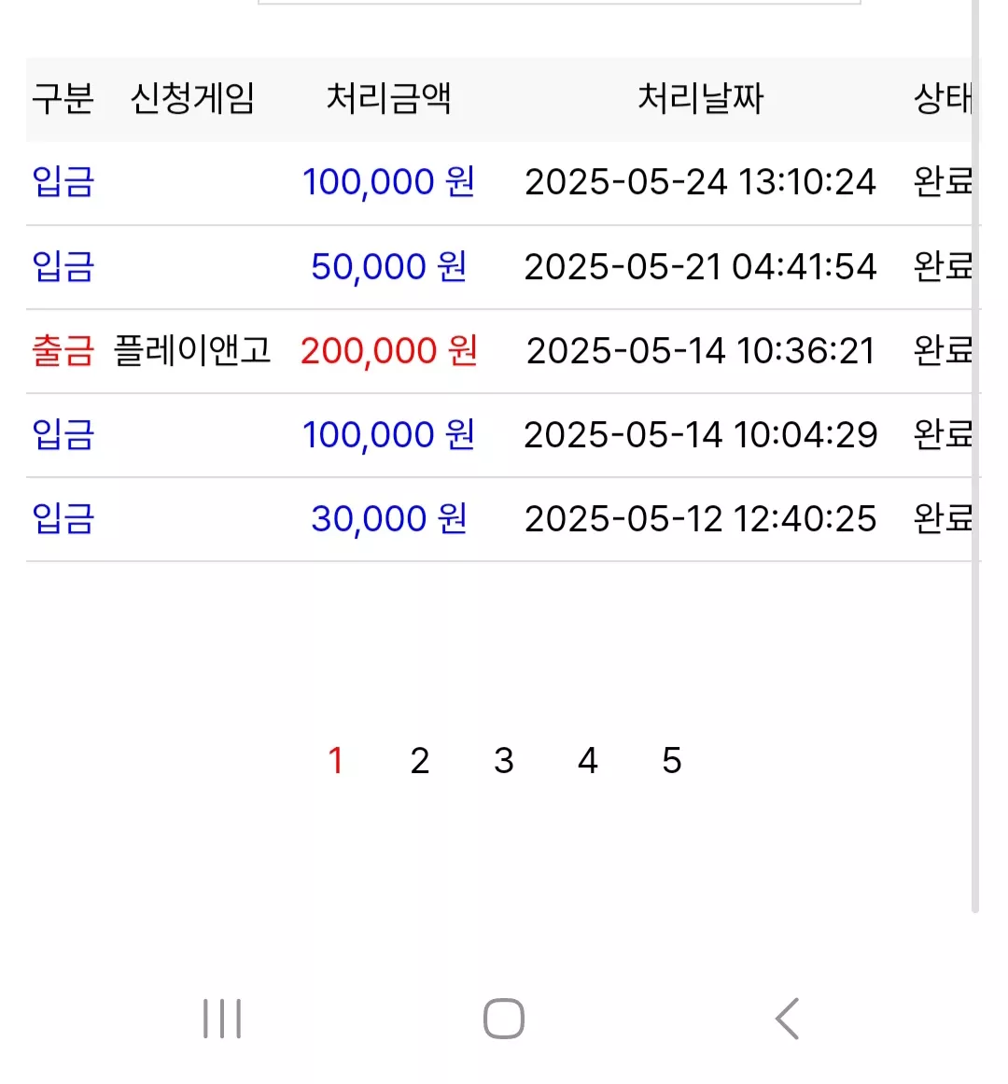Click the 200,000 원 withdrawal amount
Image resolution: width=1008 pixels, height=1084 pixels.
click(389, 350)
